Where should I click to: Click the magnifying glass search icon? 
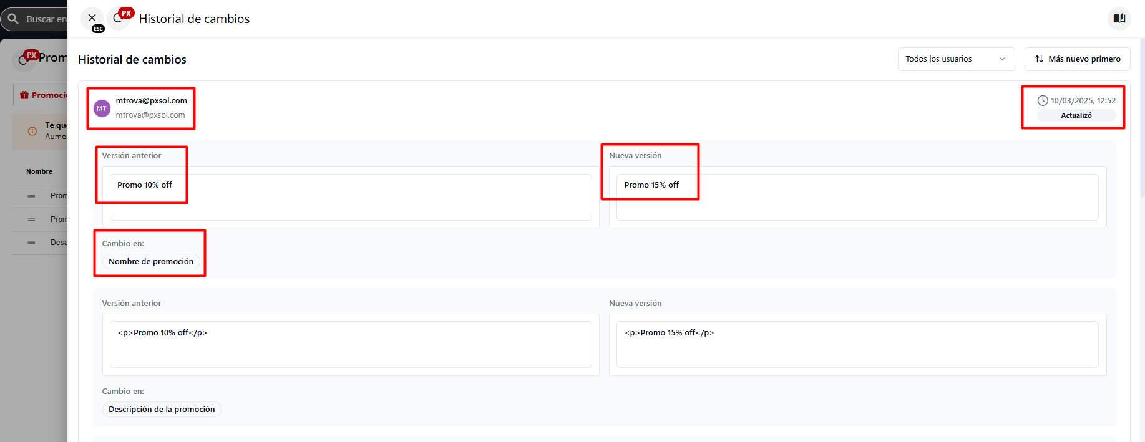click(13, 19)
